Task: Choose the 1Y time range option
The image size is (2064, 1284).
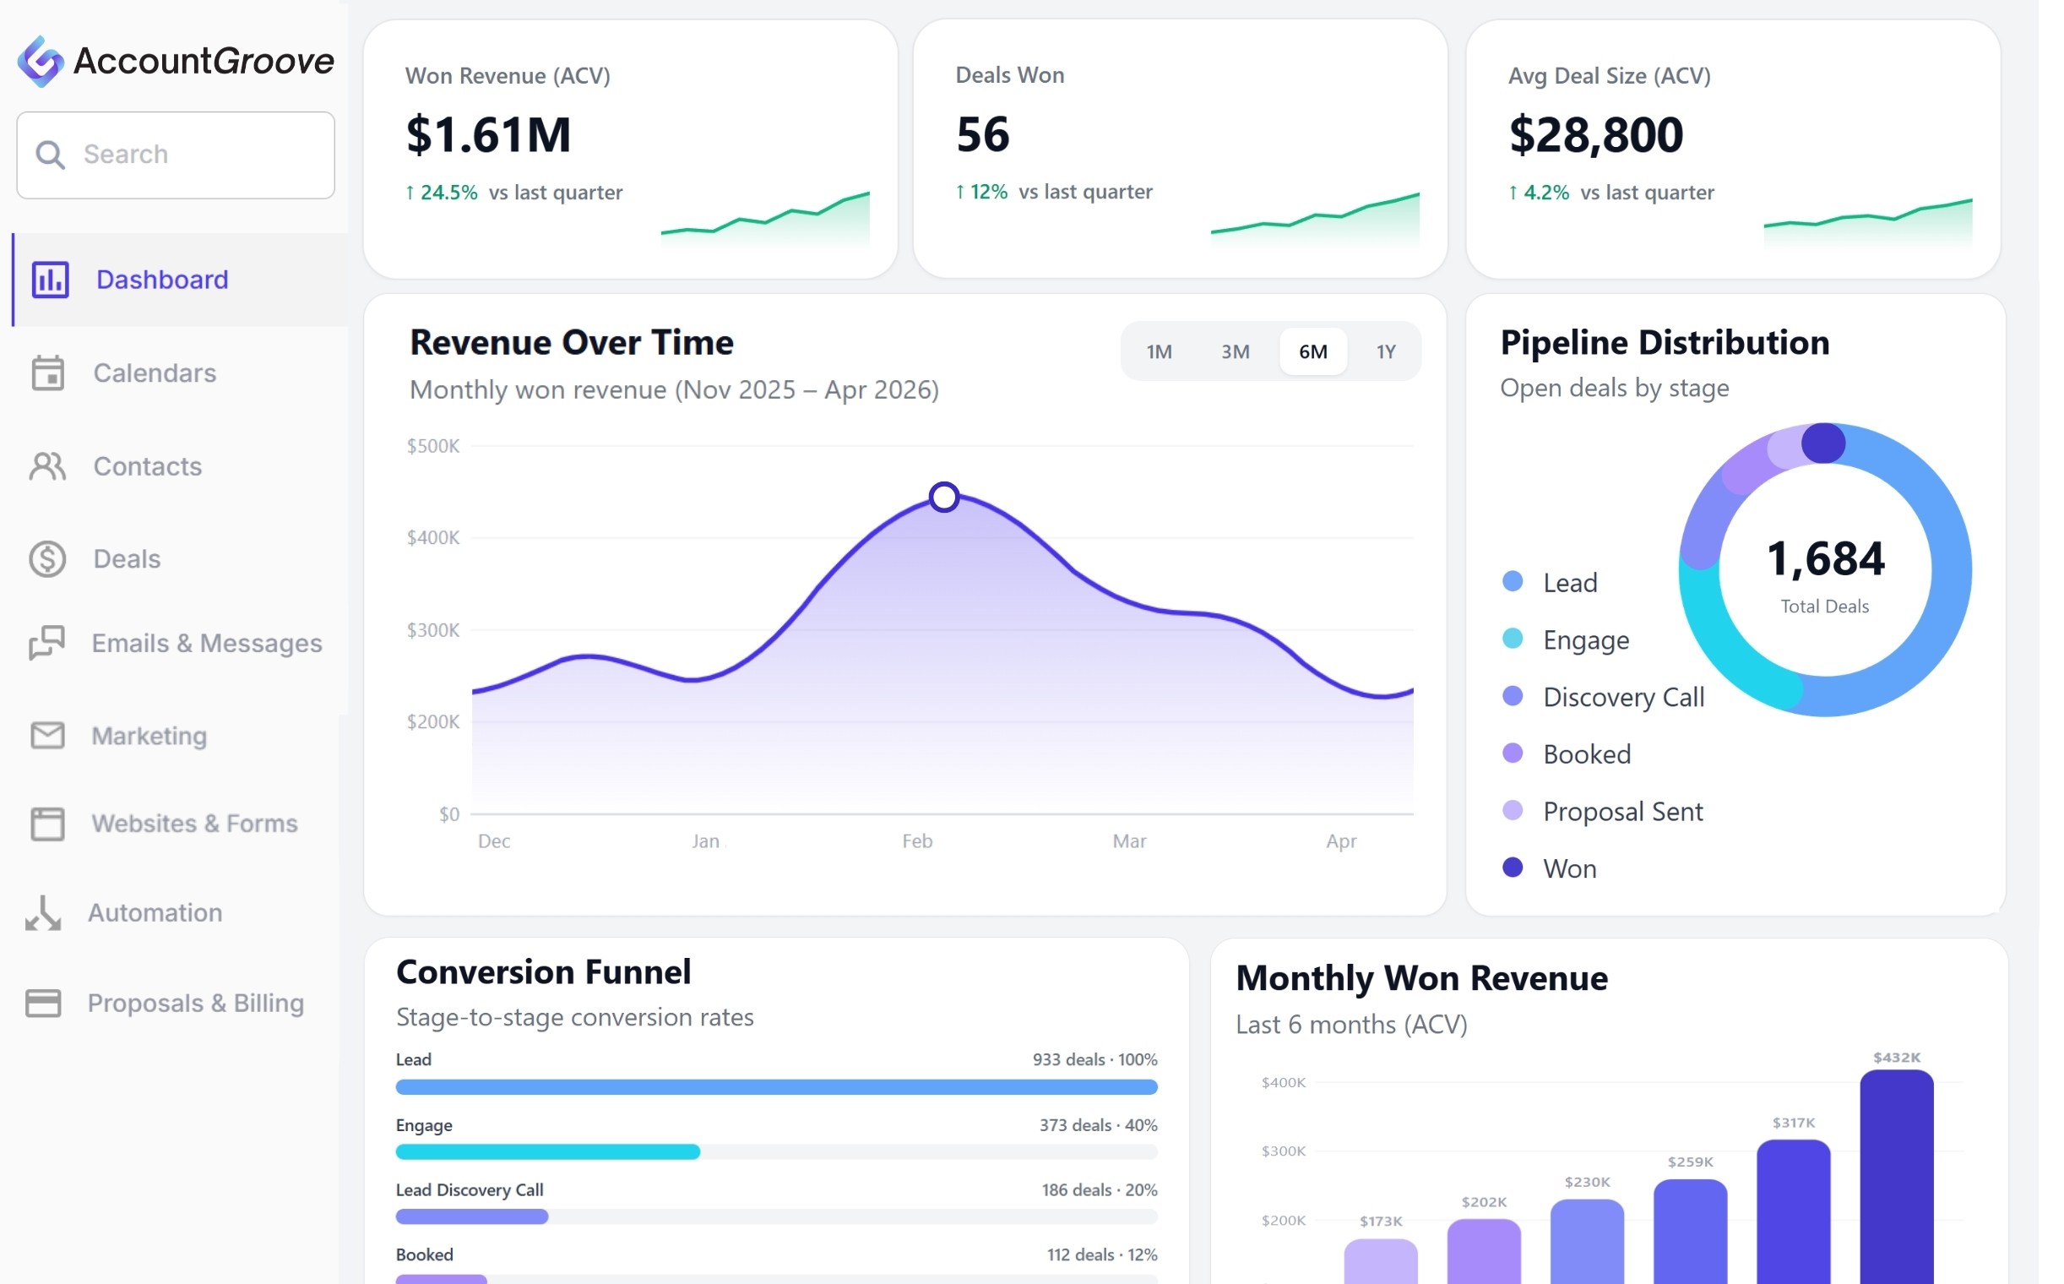Action: tap(1386, 351)
